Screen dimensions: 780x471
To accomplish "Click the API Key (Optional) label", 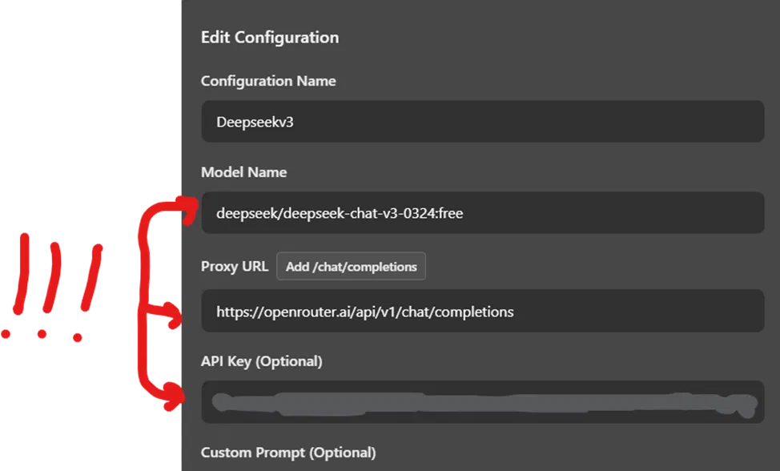I will click(261, 361).
